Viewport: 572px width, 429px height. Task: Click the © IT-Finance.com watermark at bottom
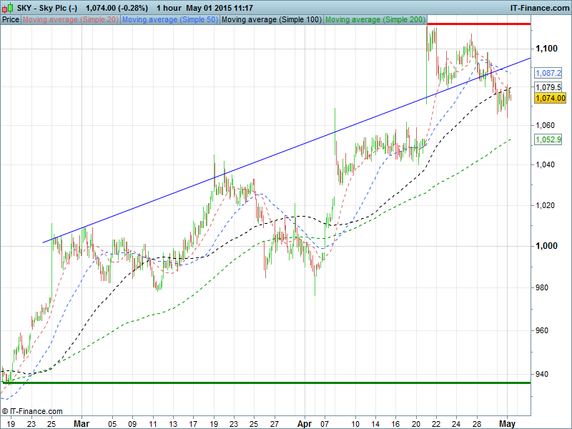coord(32,411)
